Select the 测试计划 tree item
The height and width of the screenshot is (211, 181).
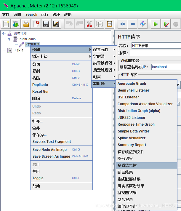20,33
